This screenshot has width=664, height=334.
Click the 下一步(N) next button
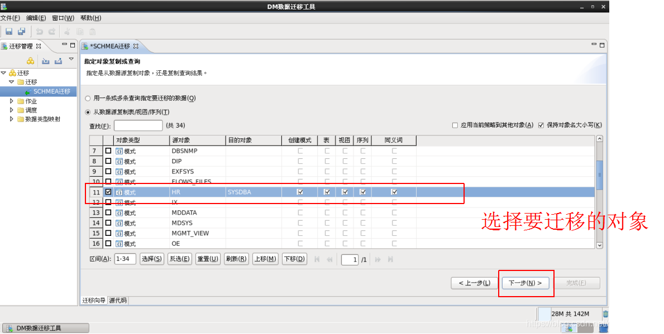point(525,283)
